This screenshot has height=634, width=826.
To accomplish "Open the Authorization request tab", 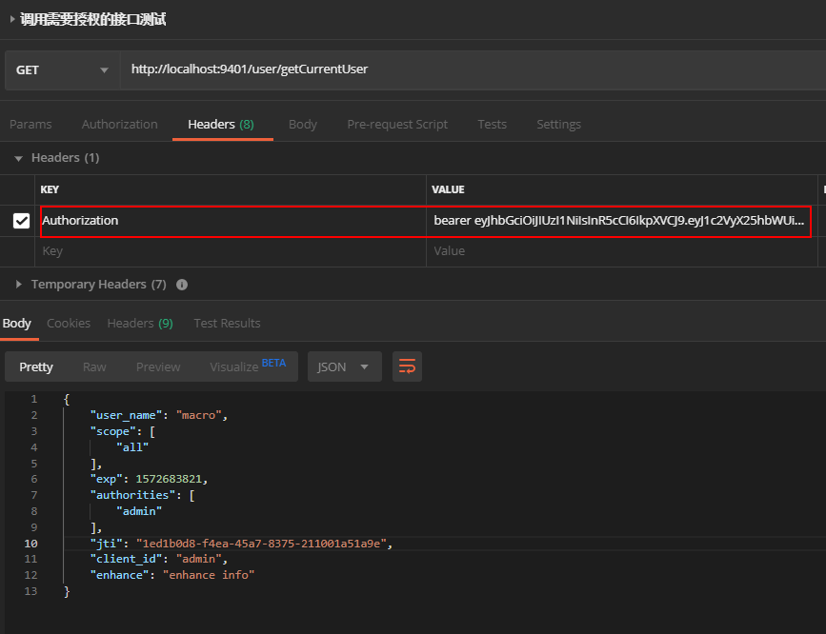I will click(x=119, y=125).
